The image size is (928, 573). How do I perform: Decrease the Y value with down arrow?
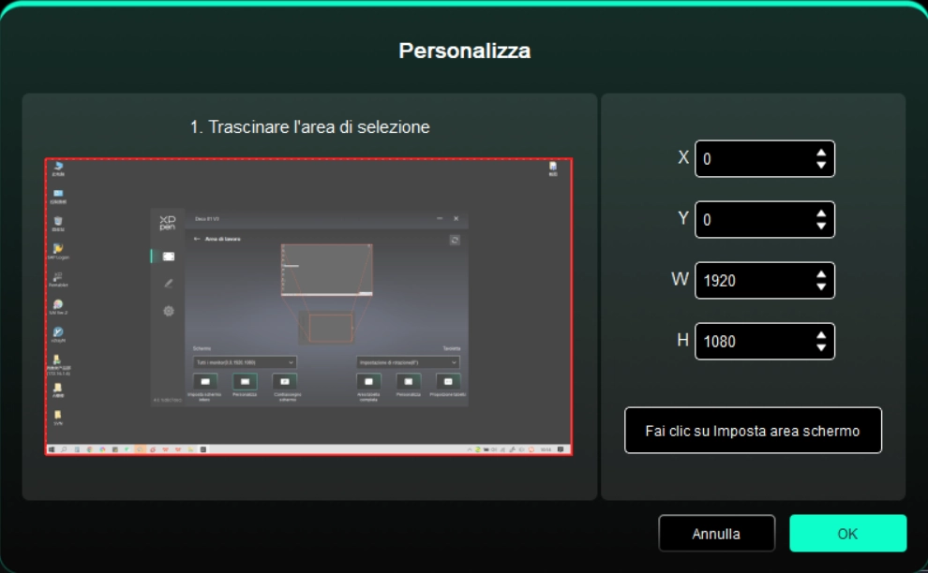coord(821,227)
